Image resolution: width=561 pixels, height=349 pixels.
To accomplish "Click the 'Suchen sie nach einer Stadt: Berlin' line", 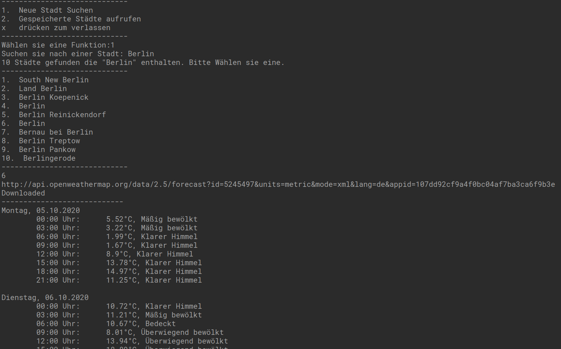I will click(78, 54).
